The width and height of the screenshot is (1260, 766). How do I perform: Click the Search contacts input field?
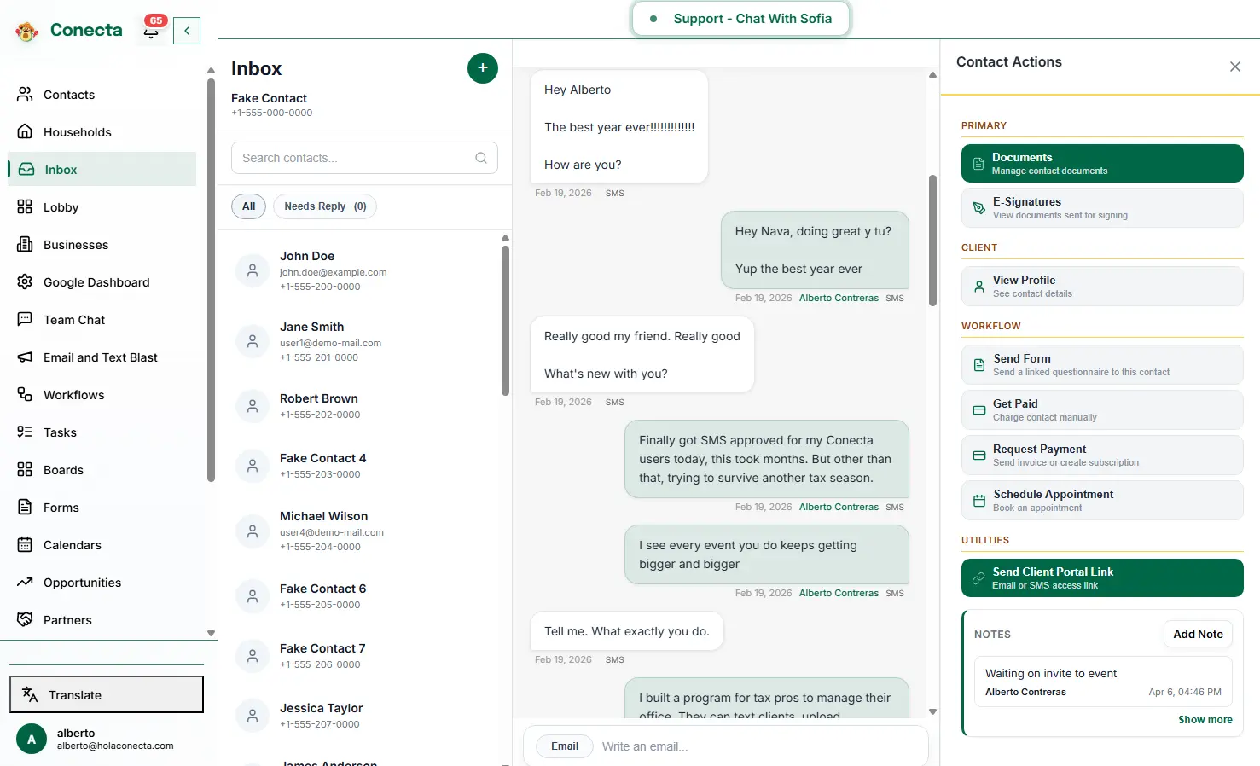coord(354,158)
